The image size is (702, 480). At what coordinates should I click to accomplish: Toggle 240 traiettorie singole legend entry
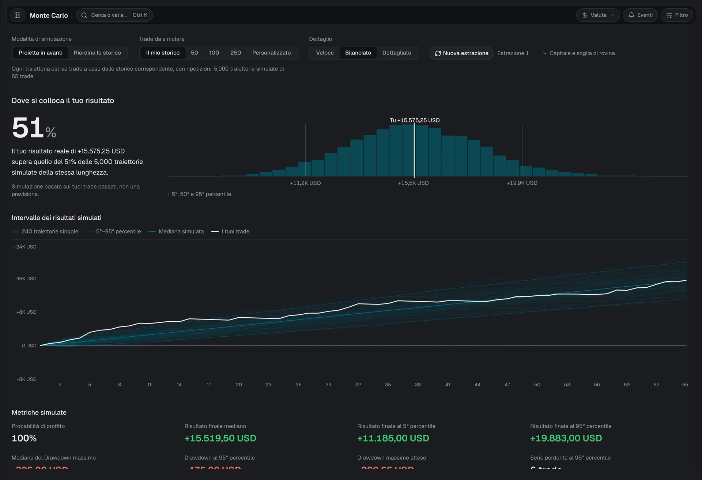[x=45, y=232]
